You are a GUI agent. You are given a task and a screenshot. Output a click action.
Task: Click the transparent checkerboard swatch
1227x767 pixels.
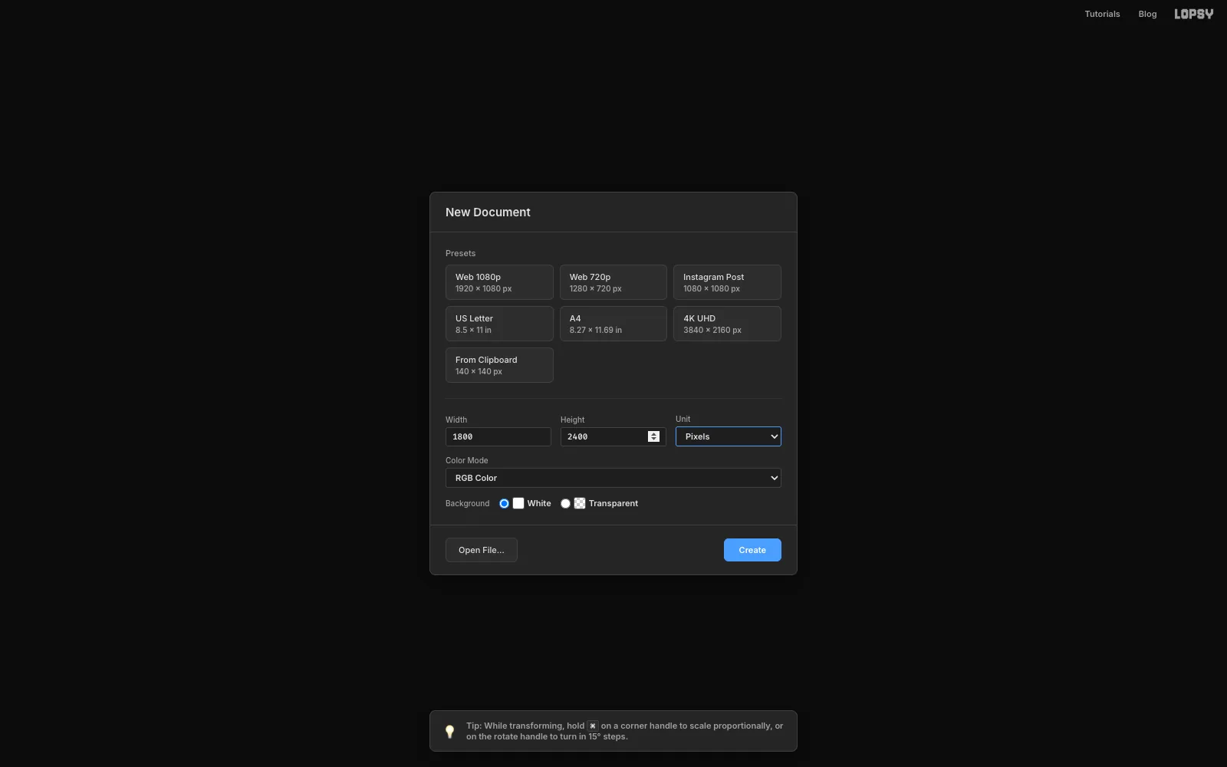(580, 503)
